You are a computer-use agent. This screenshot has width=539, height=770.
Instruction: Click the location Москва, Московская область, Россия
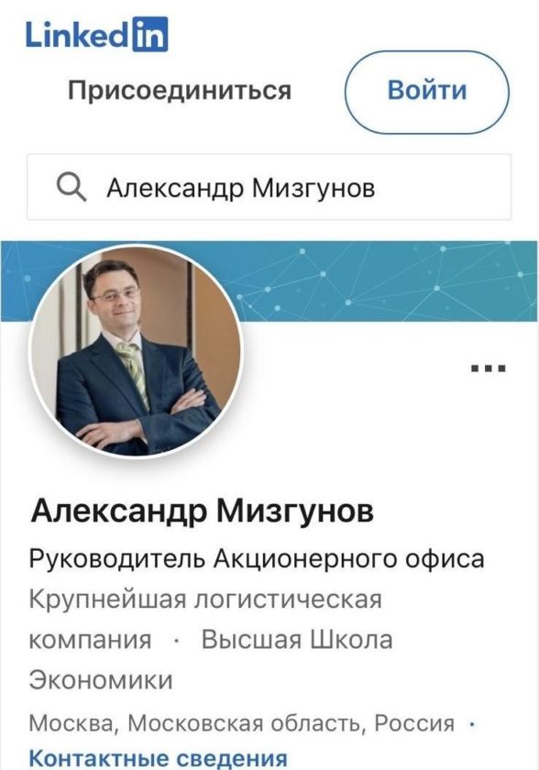click(241, 723)
